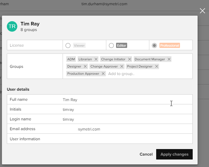
Task: Click tim.durham@symetri.com in background list
Action: pos(104,4)
